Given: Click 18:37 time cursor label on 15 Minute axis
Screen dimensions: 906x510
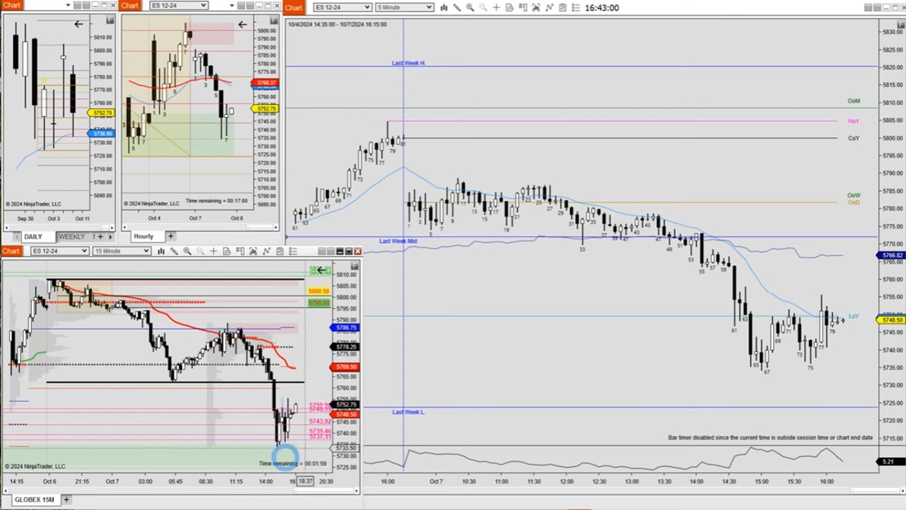Looking at the screenshot, I should (305, 481).
